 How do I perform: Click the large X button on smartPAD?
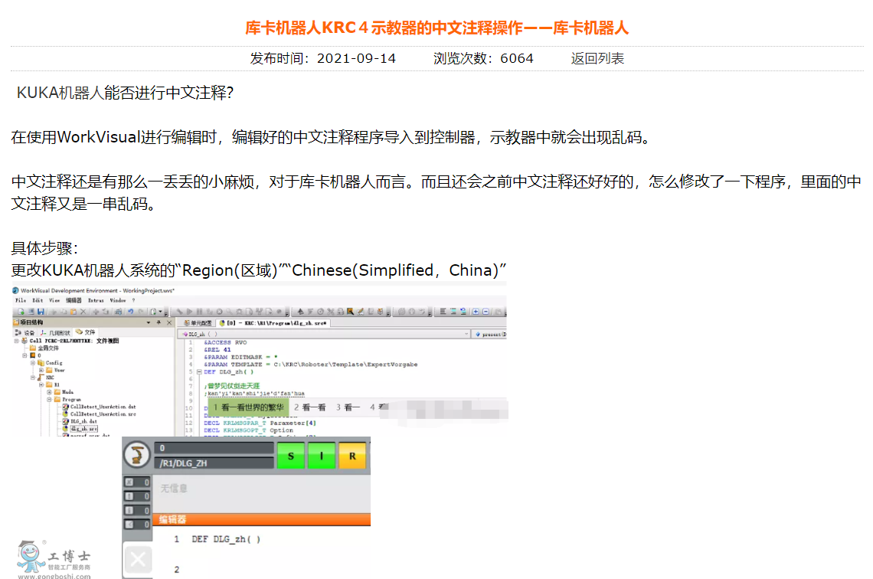(x=138, y=560)
